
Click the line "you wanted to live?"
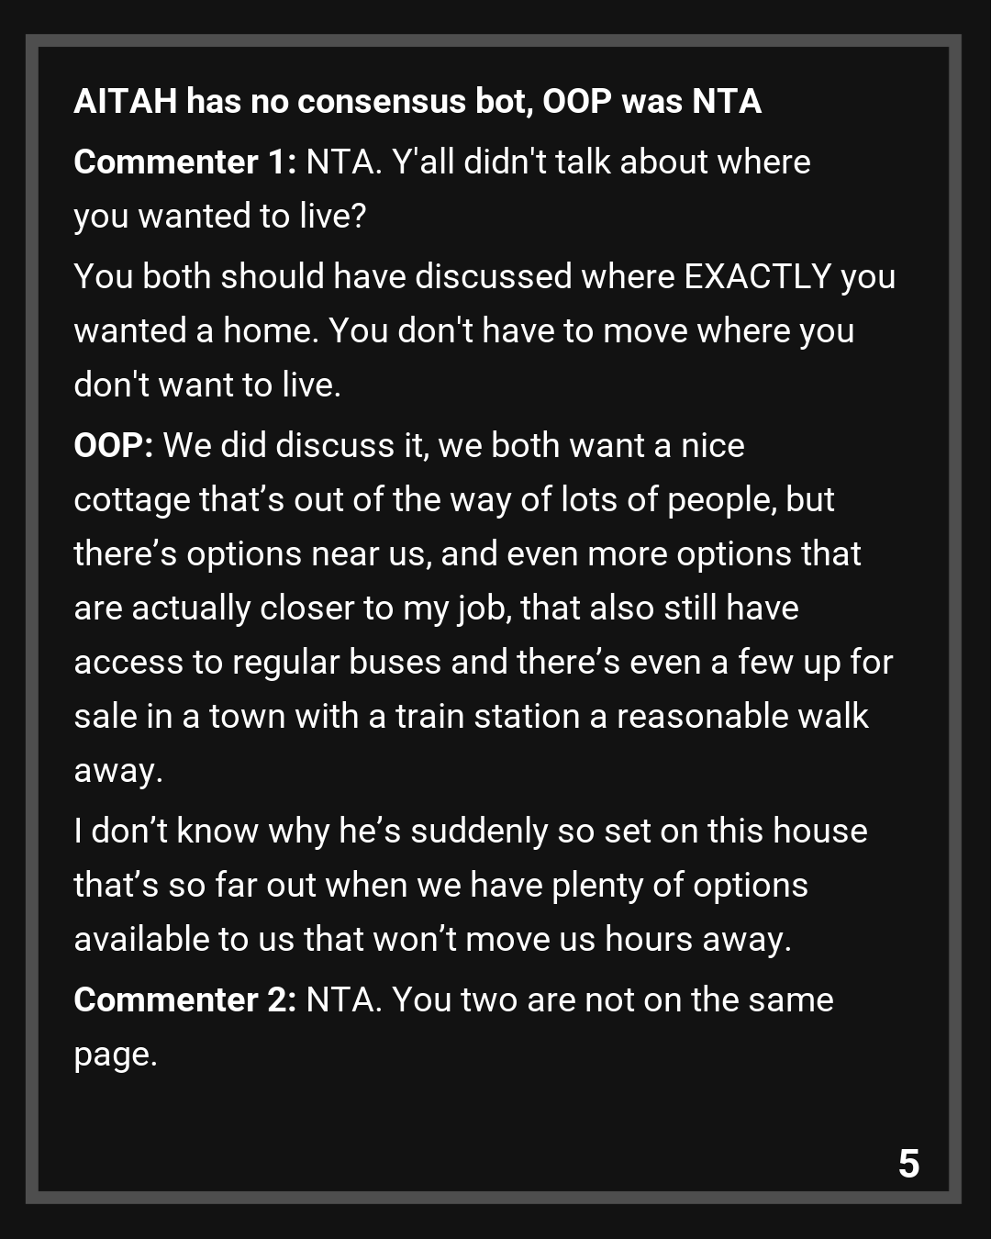click(x=220, y=217)
